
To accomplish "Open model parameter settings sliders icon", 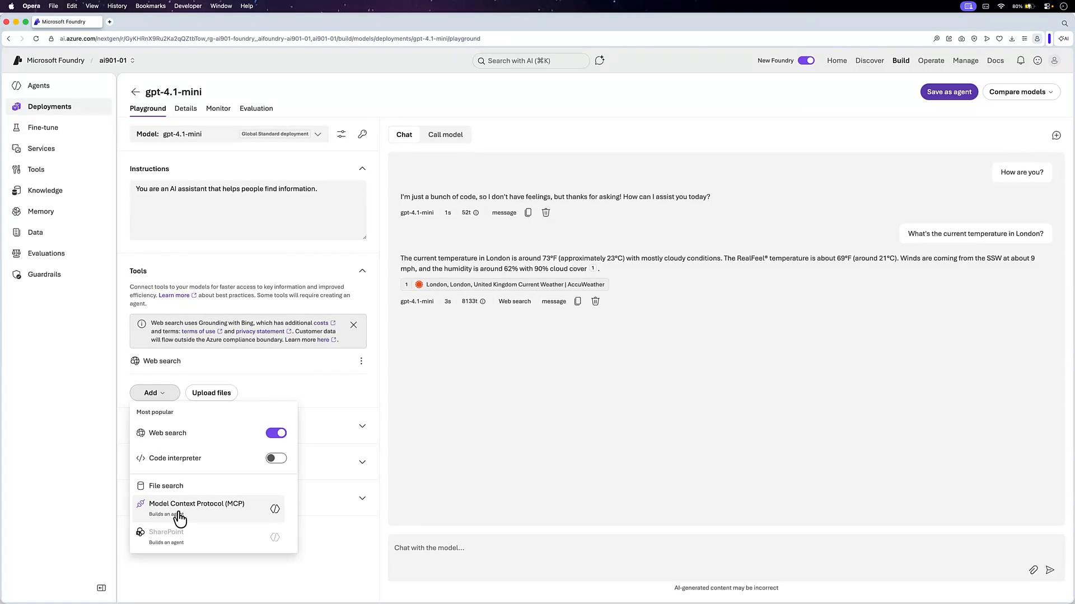I will [341, 134].
